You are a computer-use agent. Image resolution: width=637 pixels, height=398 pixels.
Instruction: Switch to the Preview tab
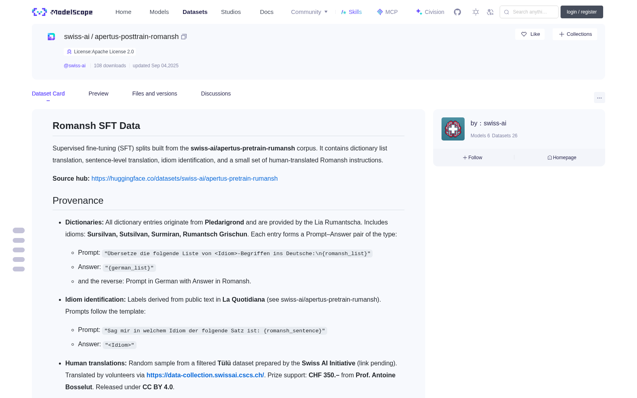point(98,94)
